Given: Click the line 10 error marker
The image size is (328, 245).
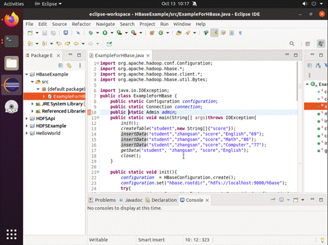Looking at the screenshot, I should click(89, 112).
